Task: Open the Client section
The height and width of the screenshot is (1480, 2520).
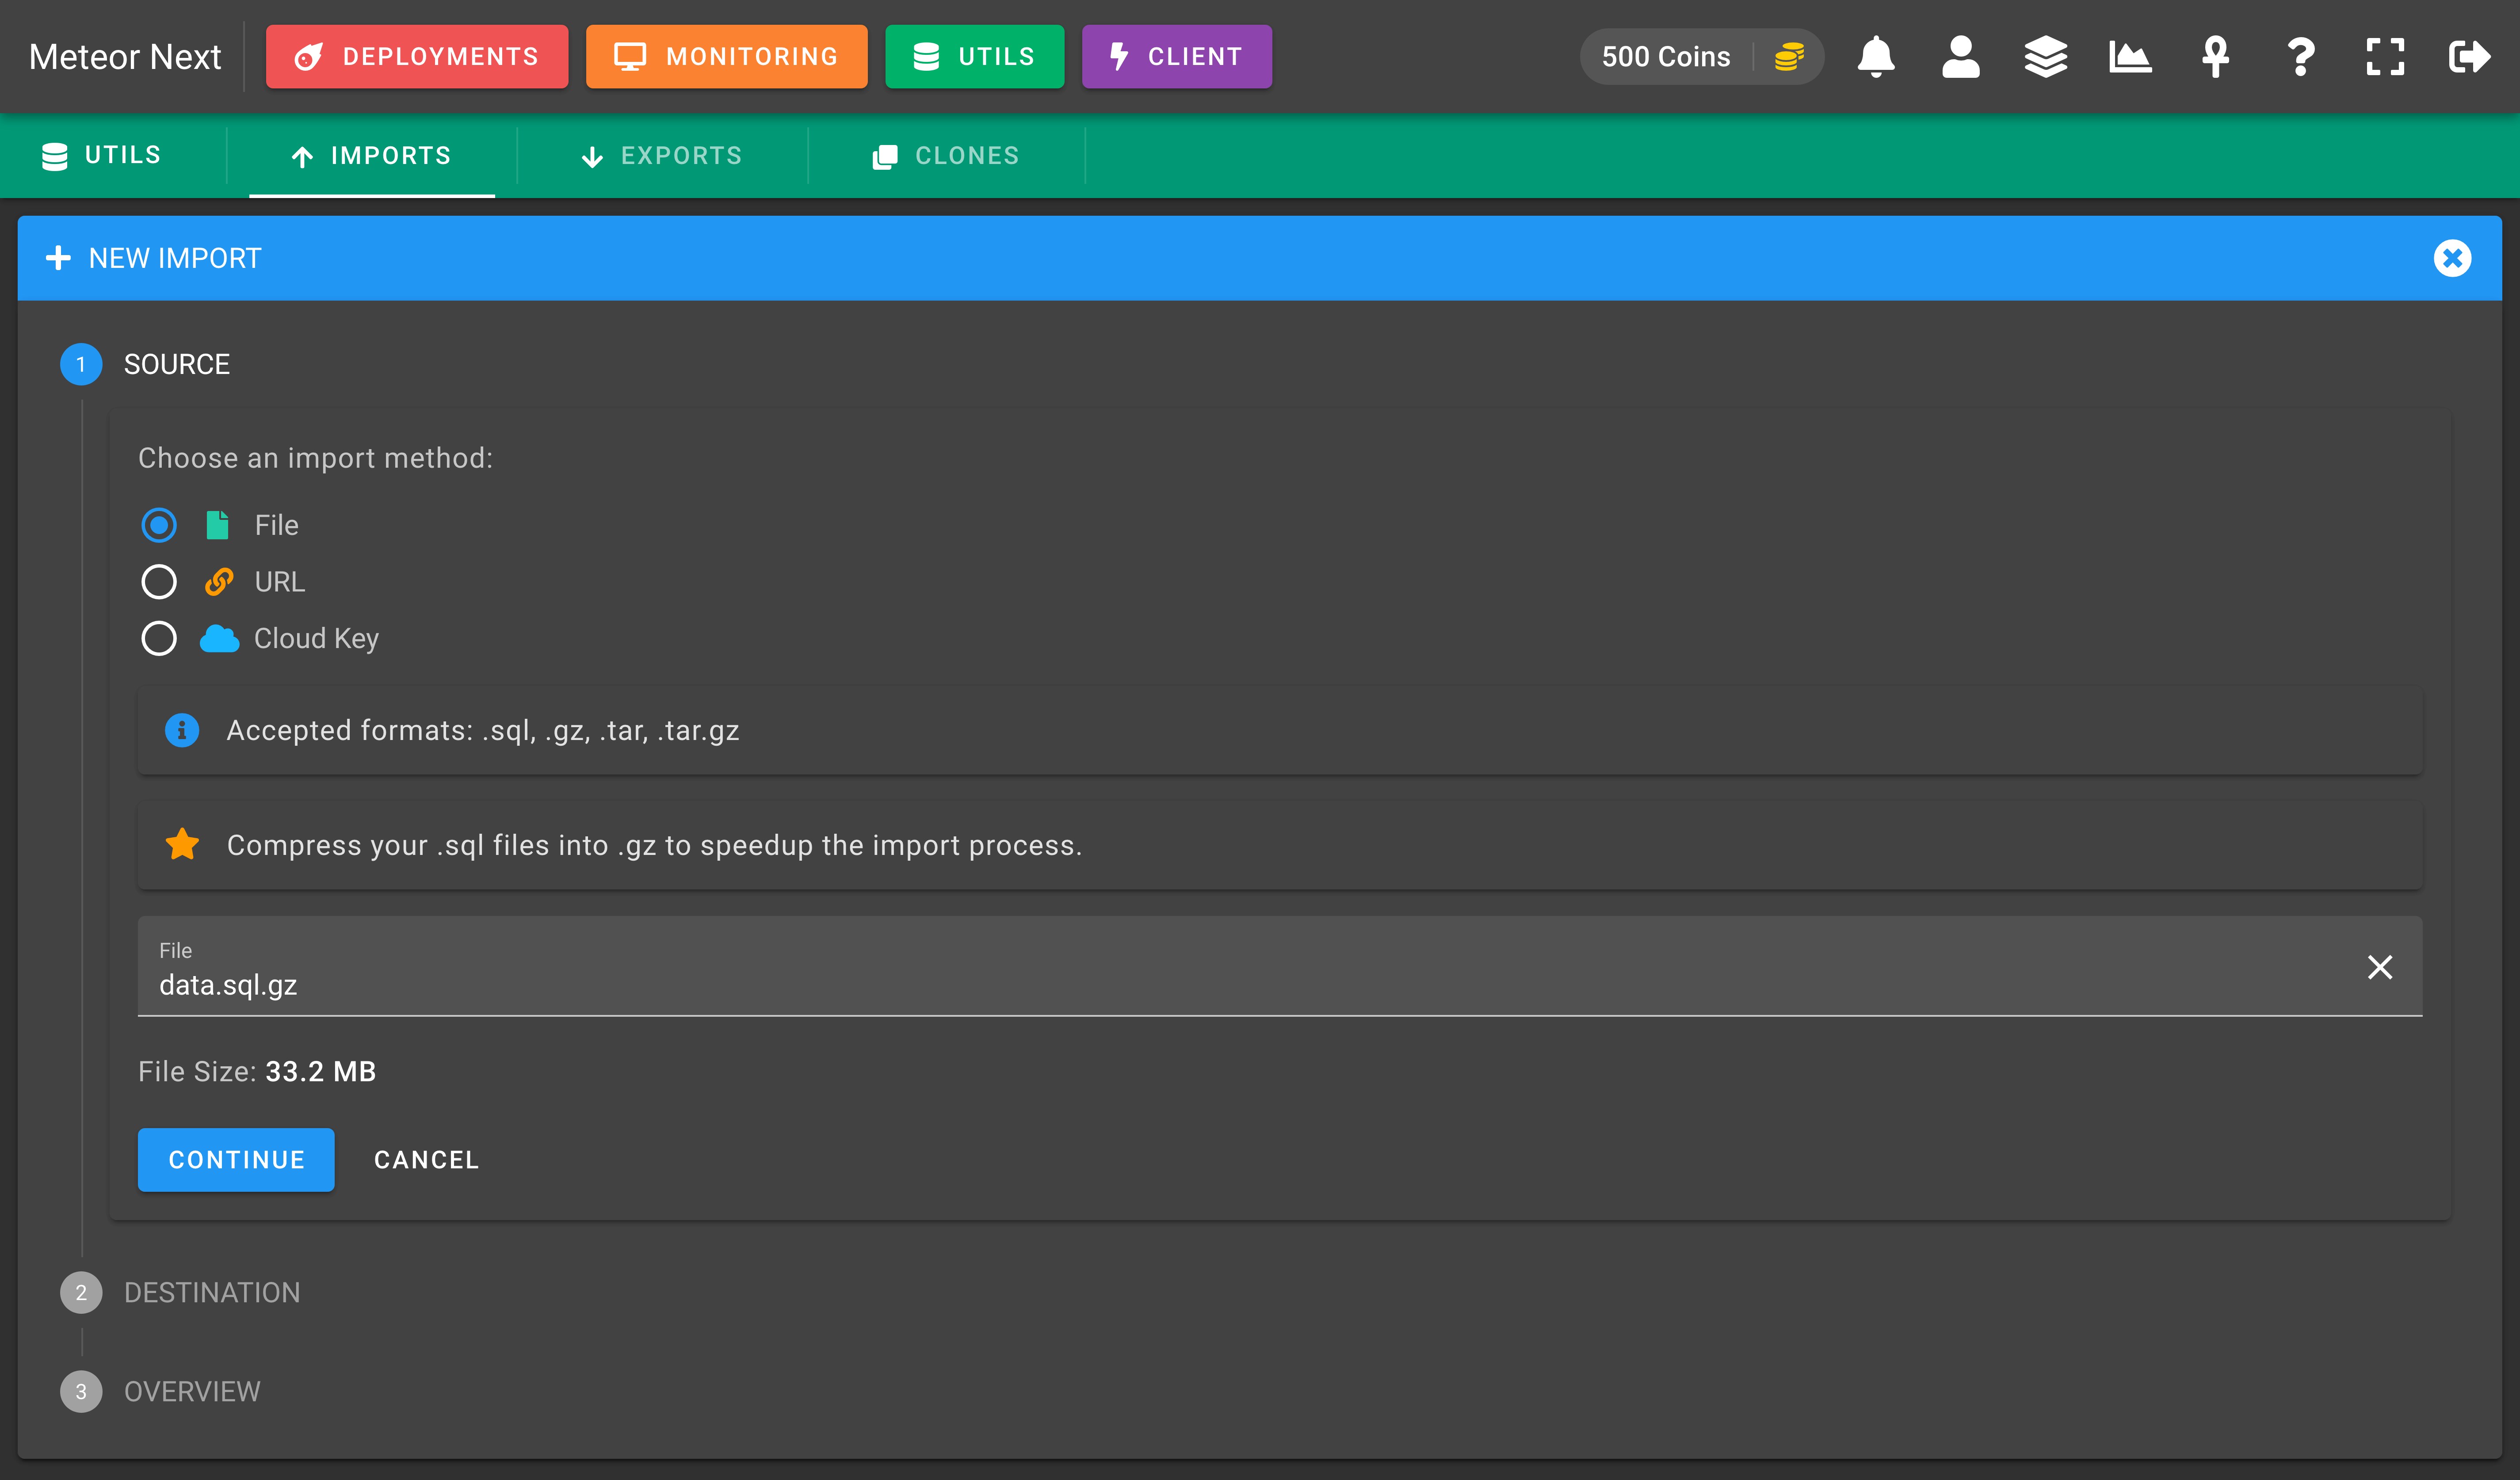Action: click(1176, 57)
